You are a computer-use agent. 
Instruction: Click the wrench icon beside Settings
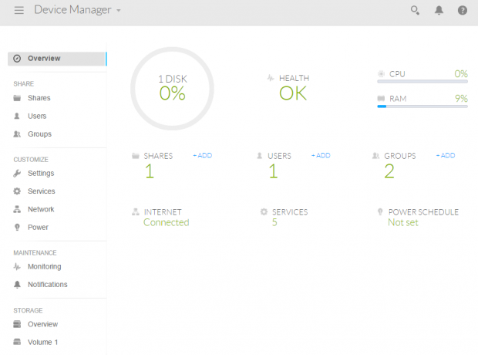coord(17,174)
